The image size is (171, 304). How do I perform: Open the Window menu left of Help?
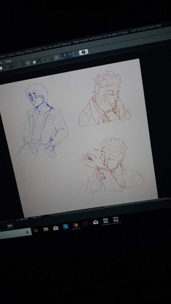pos(1,63)
